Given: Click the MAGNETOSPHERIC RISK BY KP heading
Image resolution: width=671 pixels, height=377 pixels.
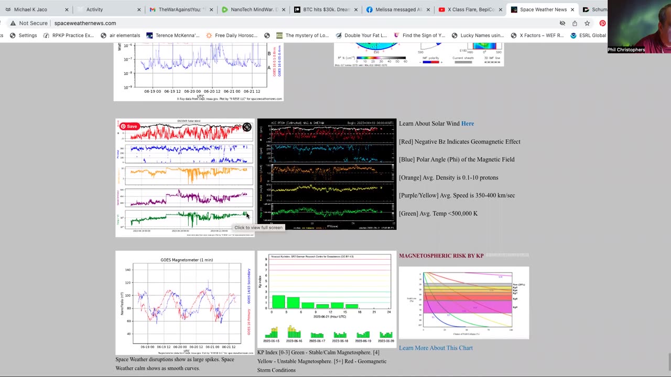Looking at the screenshot, I should 441,256.
